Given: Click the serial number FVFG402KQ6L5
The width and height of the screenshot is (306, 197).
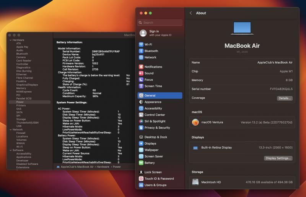Looking at the screenshot, I should 281,89.
